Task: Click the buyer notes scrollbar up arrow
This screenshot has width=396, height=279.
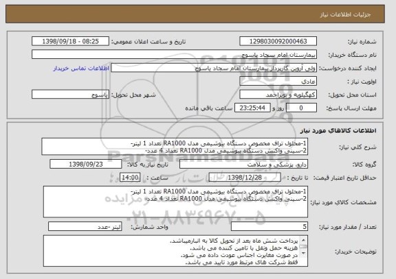Action: (304, 239)
